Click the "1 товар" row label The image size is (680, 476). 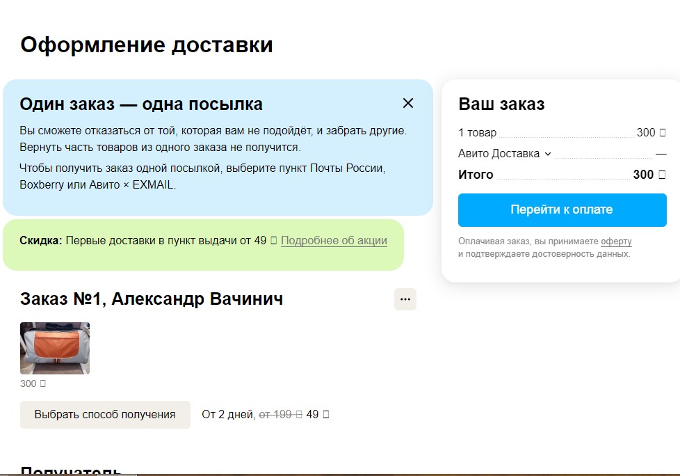478,133
